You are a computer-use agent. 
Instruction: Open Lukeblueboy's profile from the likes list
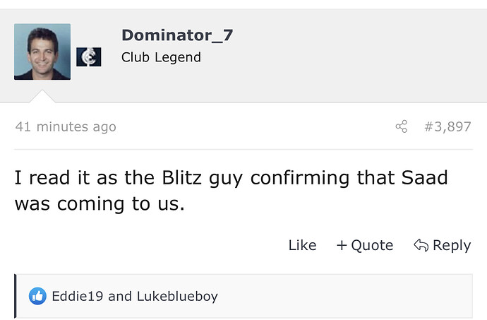pos(177,297)
